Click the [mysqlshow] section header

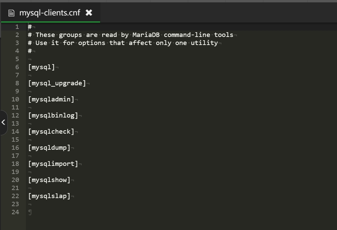[49, 180]
